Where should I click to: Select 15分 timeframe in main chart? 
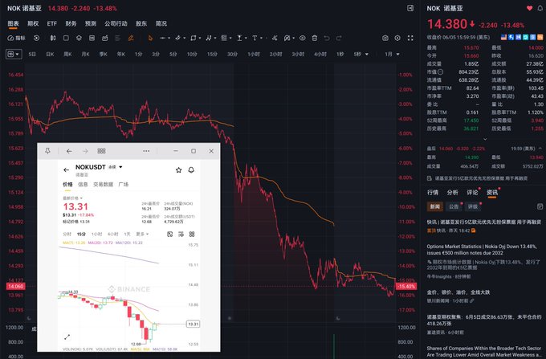tap(212, 54)
